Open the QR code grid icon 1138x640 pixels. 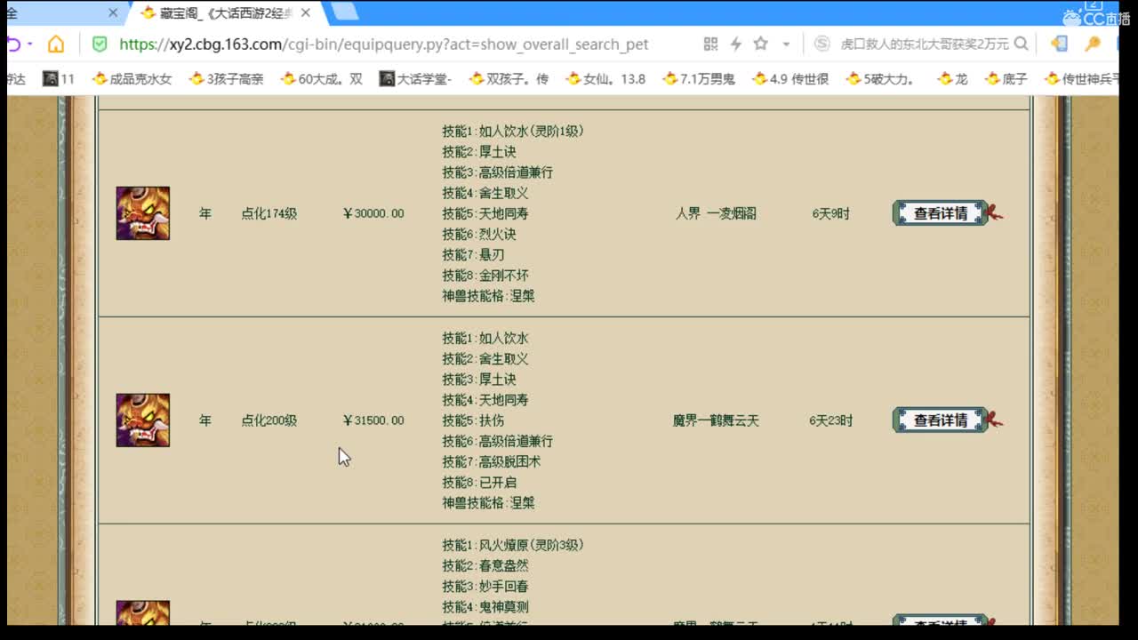click(710, 44)
